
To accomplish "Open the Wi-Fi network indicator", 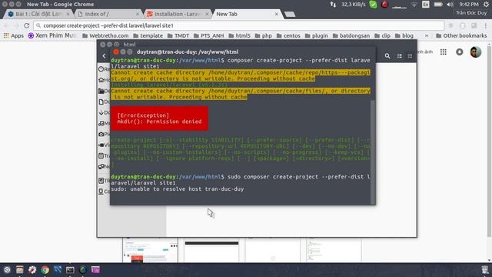I will 414,5.
